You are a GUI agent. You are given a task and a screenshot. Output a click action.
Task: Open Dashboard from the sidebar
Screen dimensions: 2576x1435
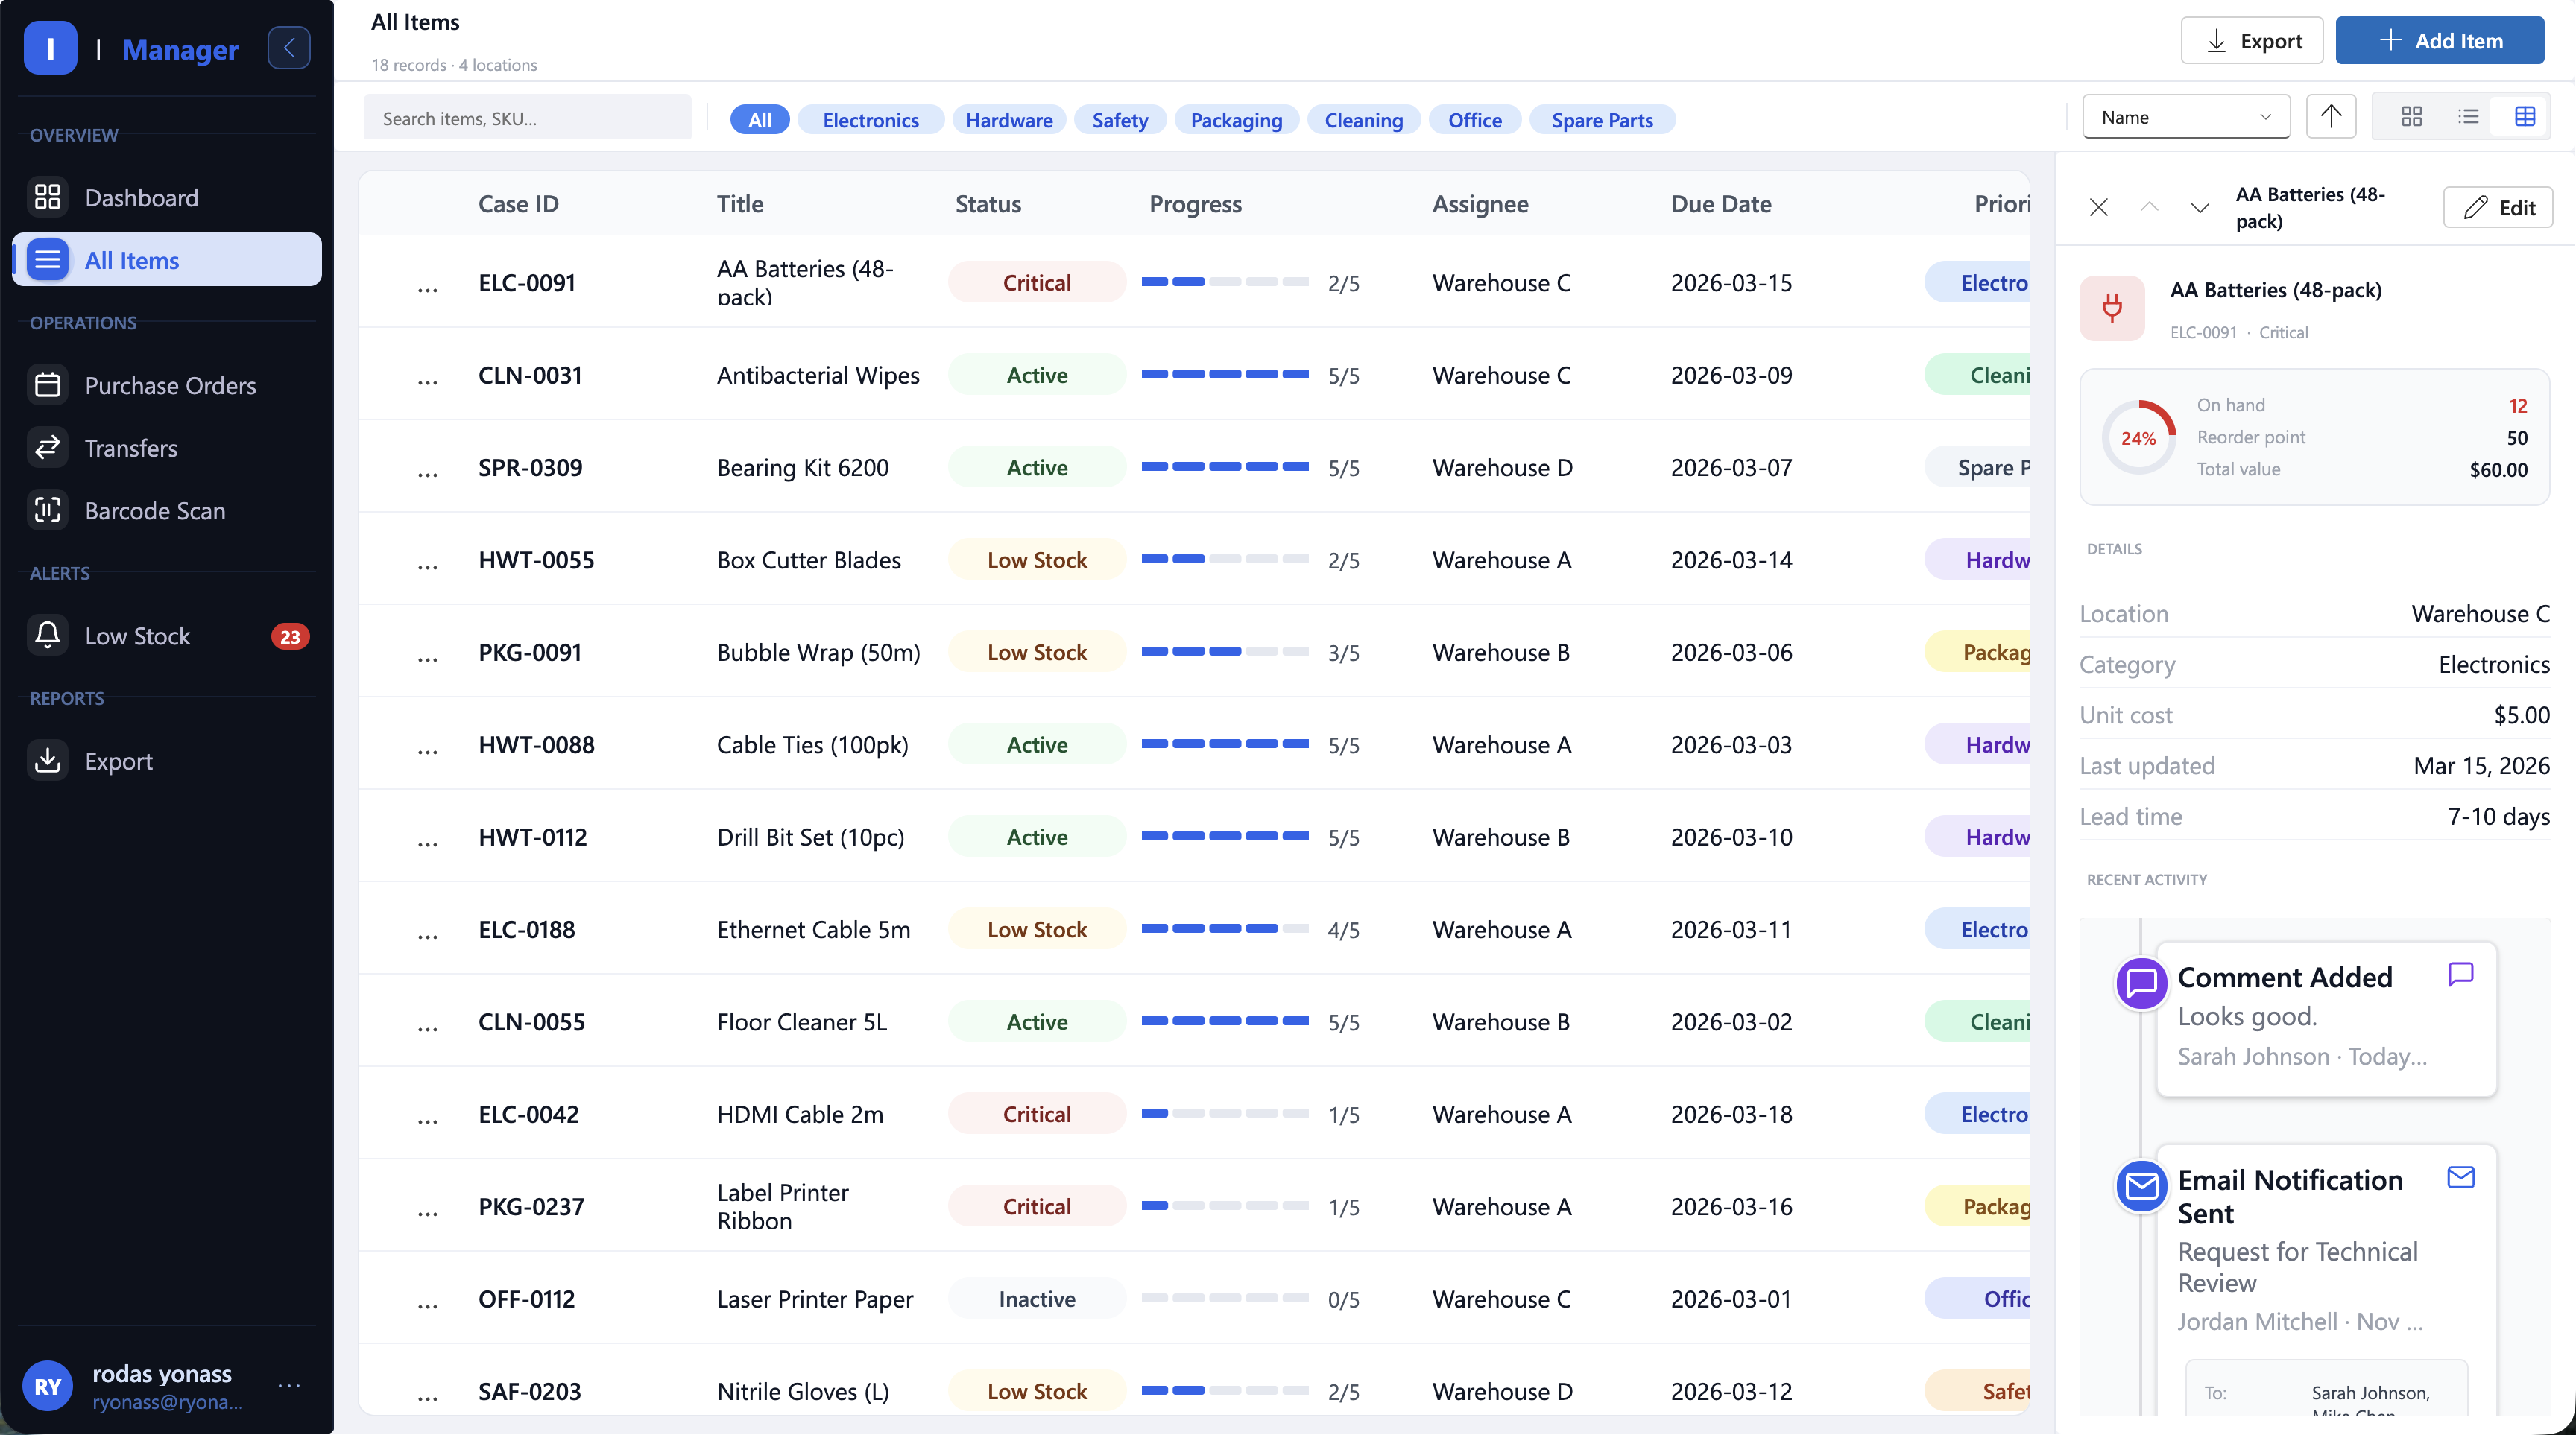(x=167, y=197)
